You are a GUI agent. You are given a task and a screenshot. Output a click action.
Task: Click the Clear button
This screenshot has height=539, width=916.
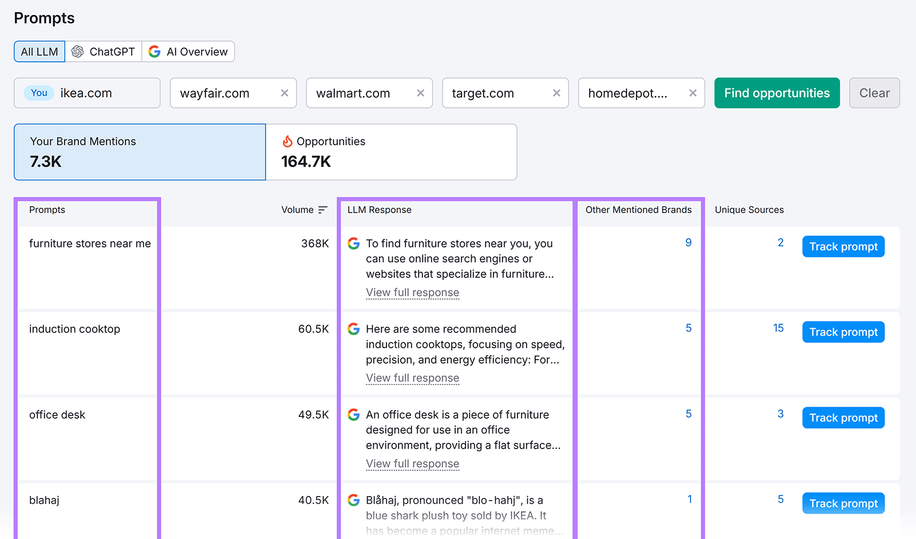tap(874, 93)
